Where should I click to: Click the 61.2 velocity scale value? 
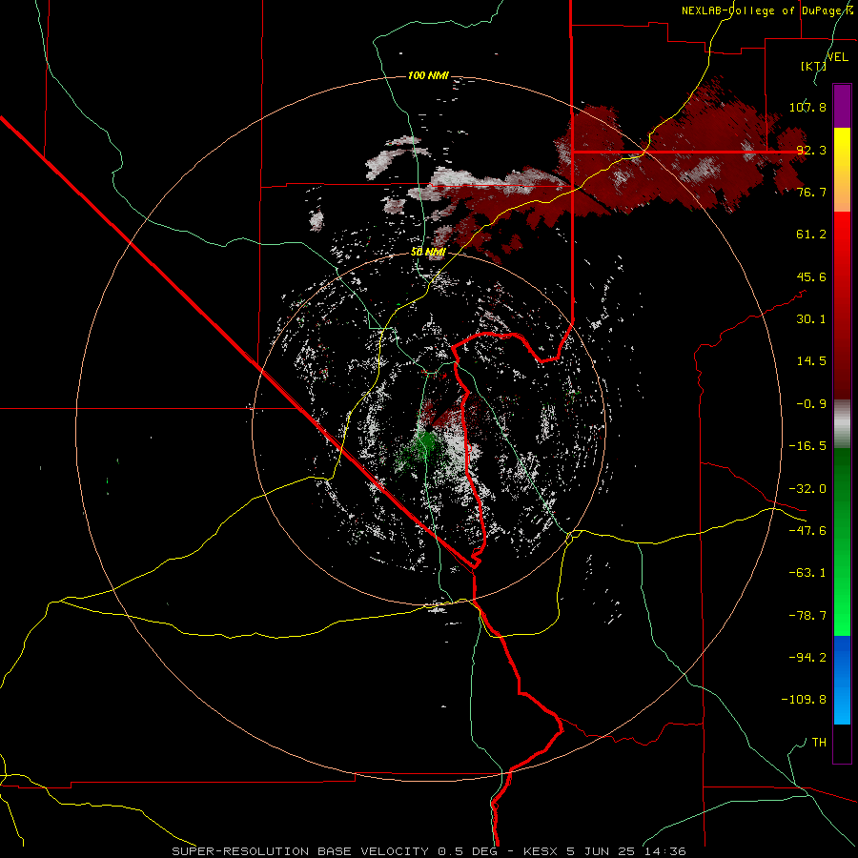click(811, 235)
